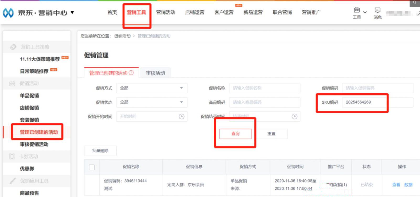This screenshot has height=197, width=420.
Task: Go to 首页 in the top navigation
Action: [112, 12]
